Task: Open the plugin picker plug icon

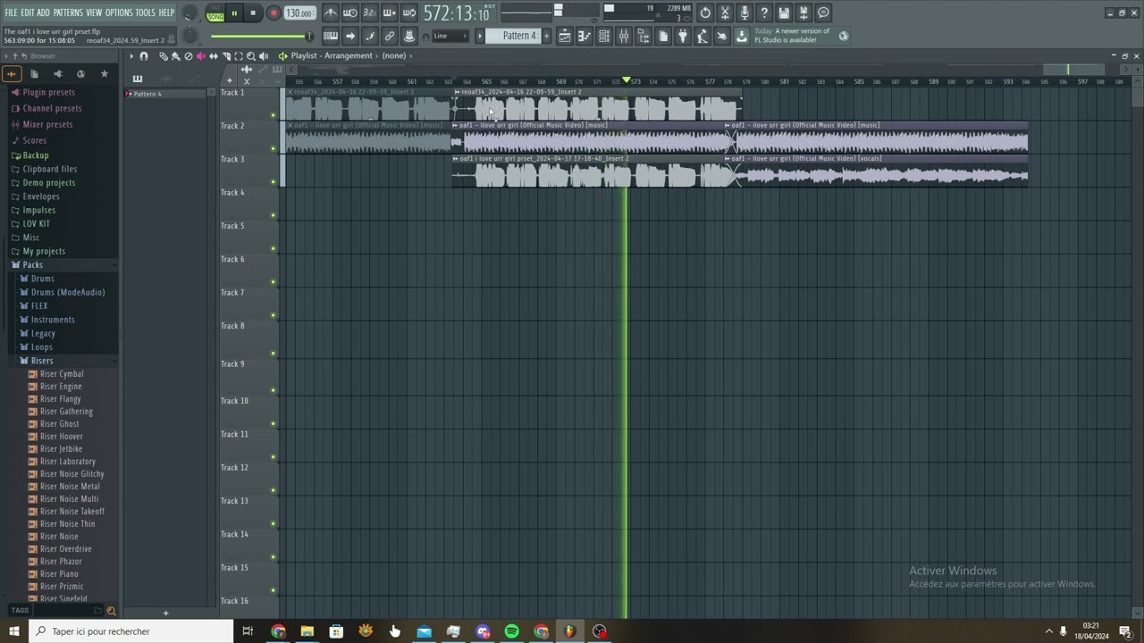Action: click(683, 36)
